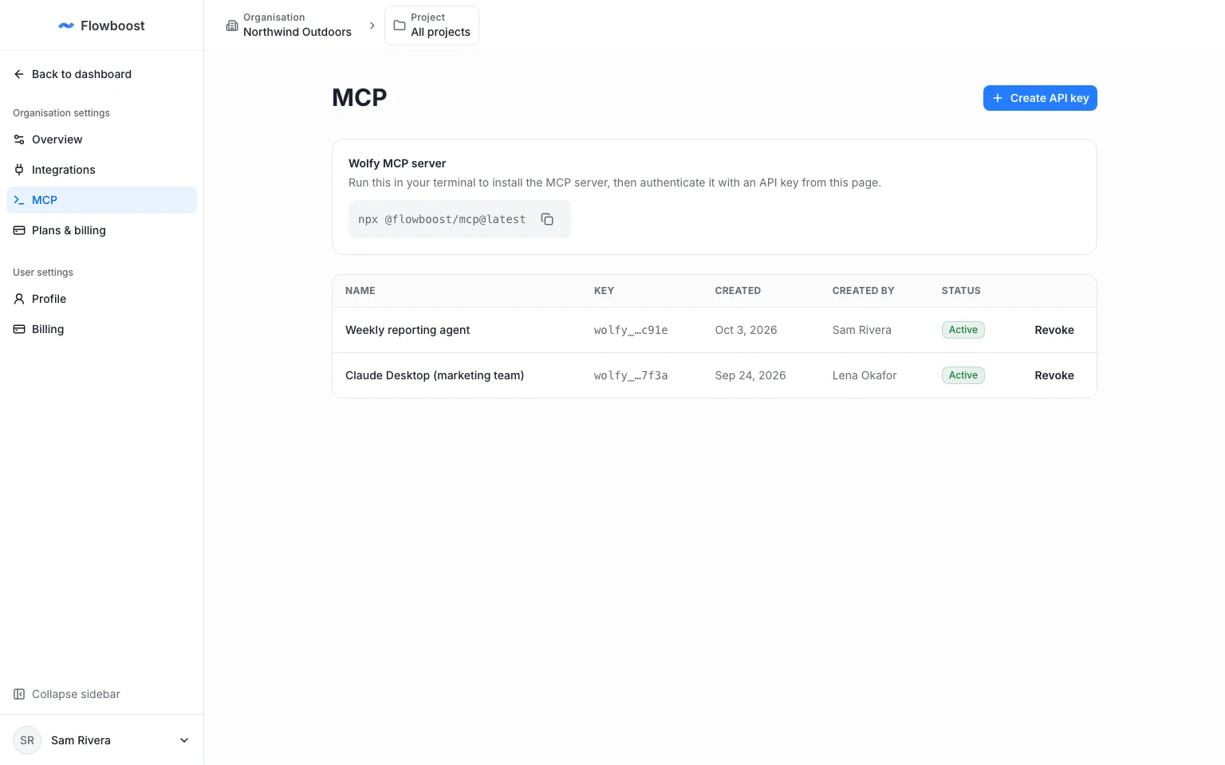Click the wolfy_…7f3a key value
Screen dimensions: 1225x765
point(631,375)
